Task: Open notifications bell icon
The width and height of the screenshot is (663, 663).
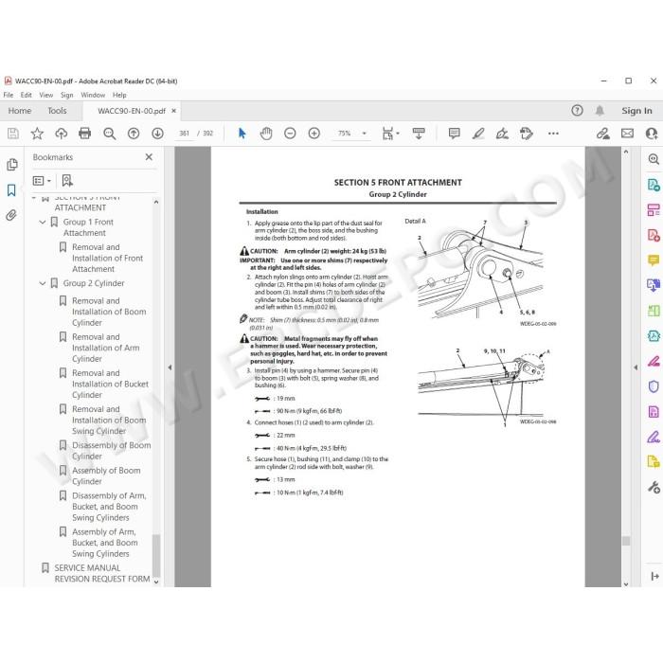Action: [x=600, y=111]
